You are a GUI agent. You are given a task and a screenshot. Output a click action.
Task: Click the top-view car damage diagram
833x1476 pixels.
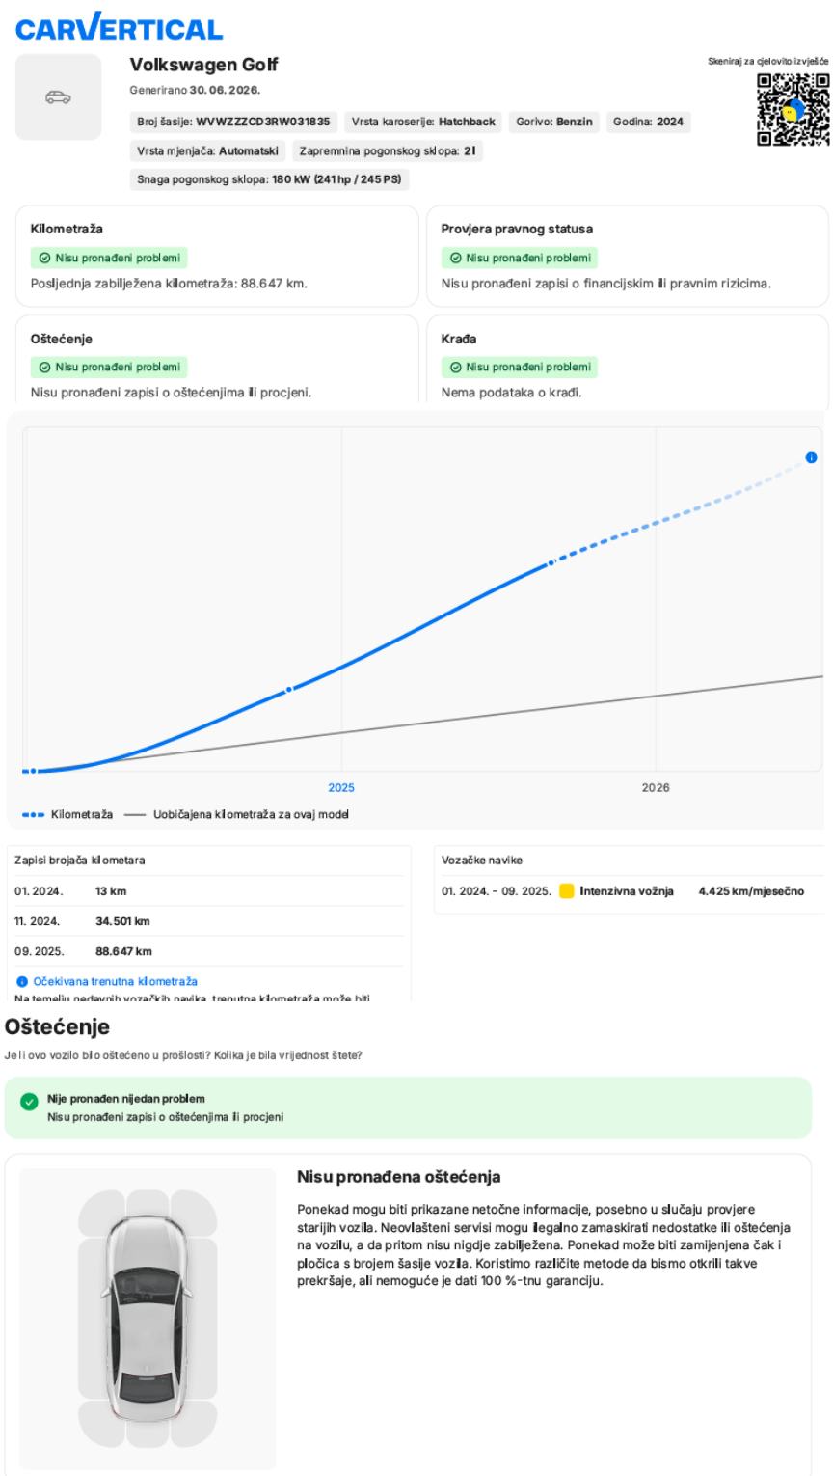(148, 1319)
